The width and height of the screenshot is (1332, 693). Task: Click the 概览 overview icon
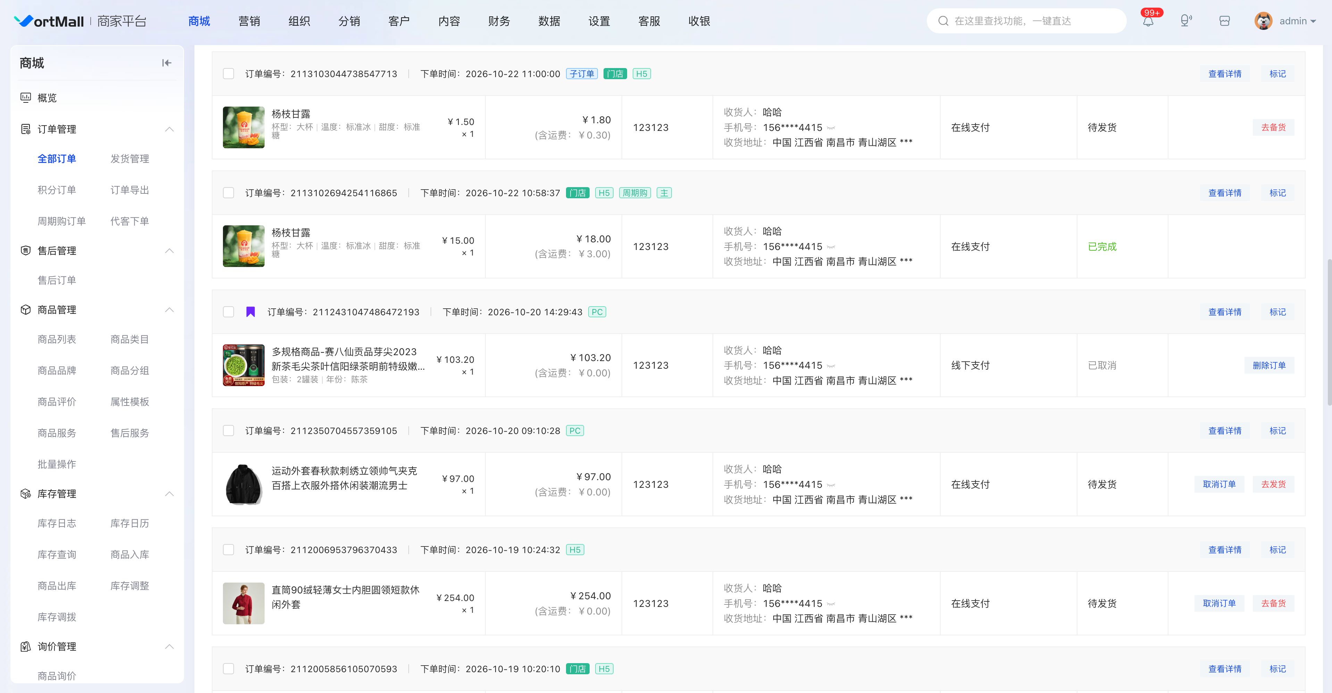(25, 98)
